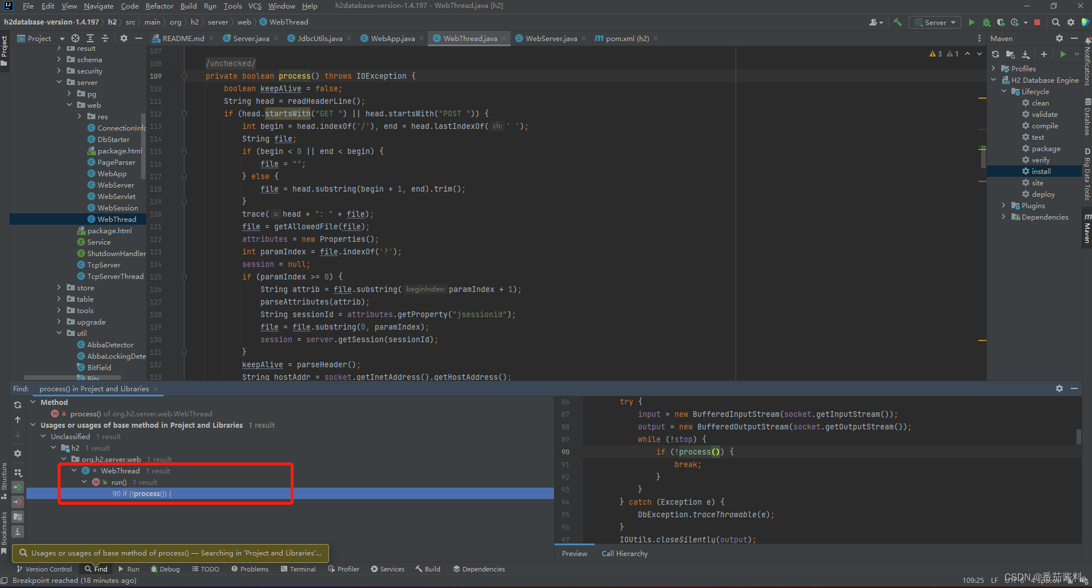Add Maven project with plus icon
1092x588 pixels.
point(1044,54)
